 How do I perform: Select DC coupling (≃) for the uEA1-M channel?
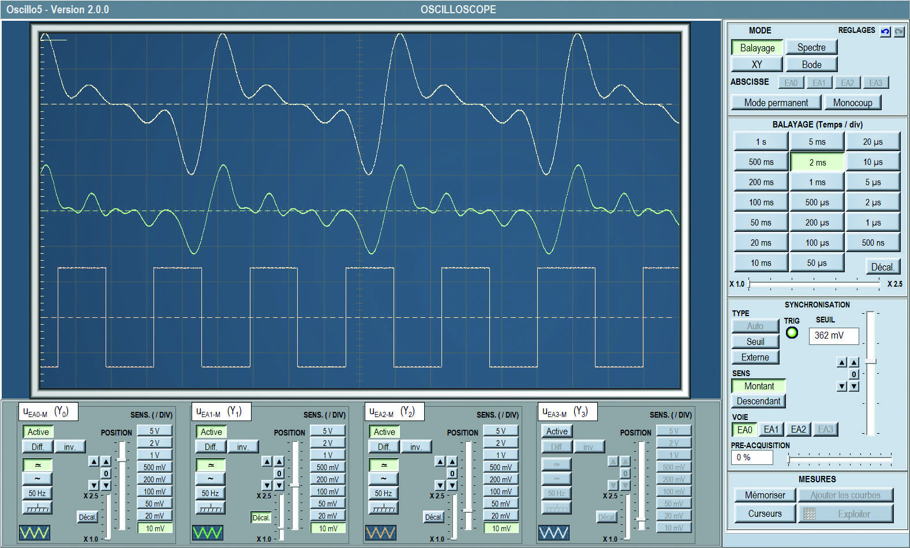pos(210,465)
